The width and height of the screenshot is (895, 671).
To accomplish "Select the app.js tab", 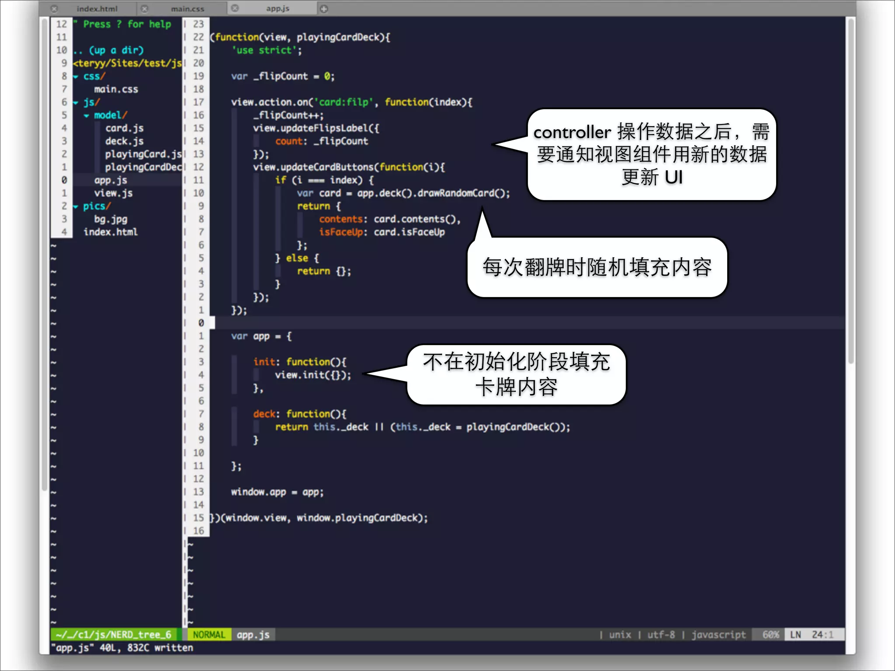I will tap(278, 9).
